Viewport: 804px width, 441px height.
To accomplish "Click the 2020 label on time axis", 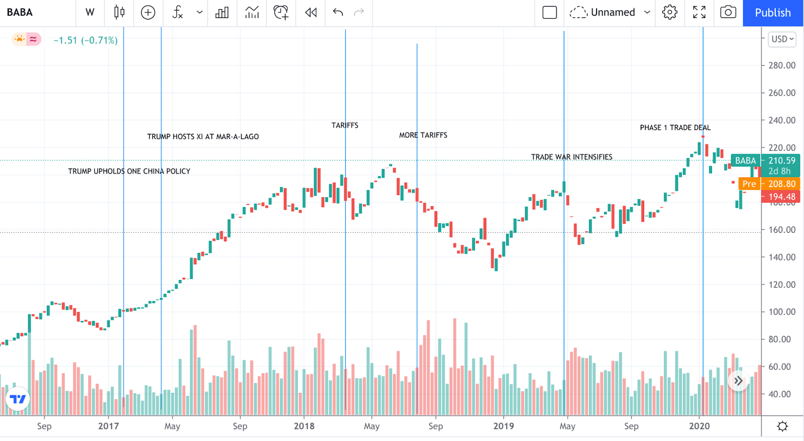I will [699, 426].
